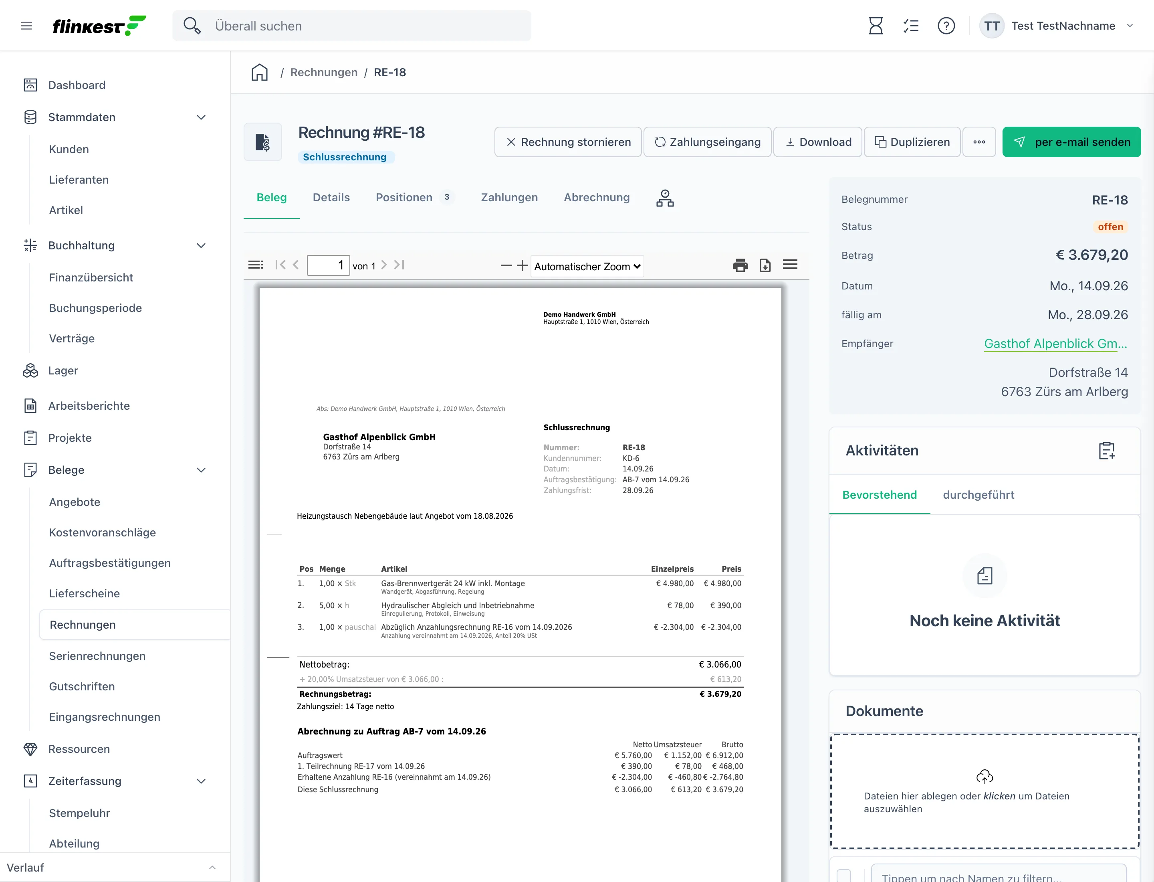
Task: Open Finanzübersicht in the sidebar
Action: coord(91,277)
